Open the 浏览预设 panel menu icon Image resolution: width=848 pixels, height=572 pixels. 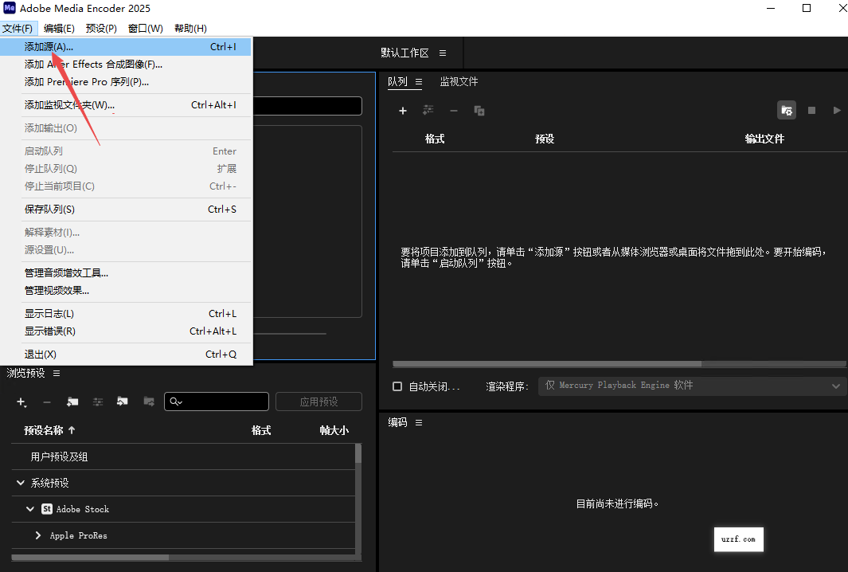tap(57, 373)
